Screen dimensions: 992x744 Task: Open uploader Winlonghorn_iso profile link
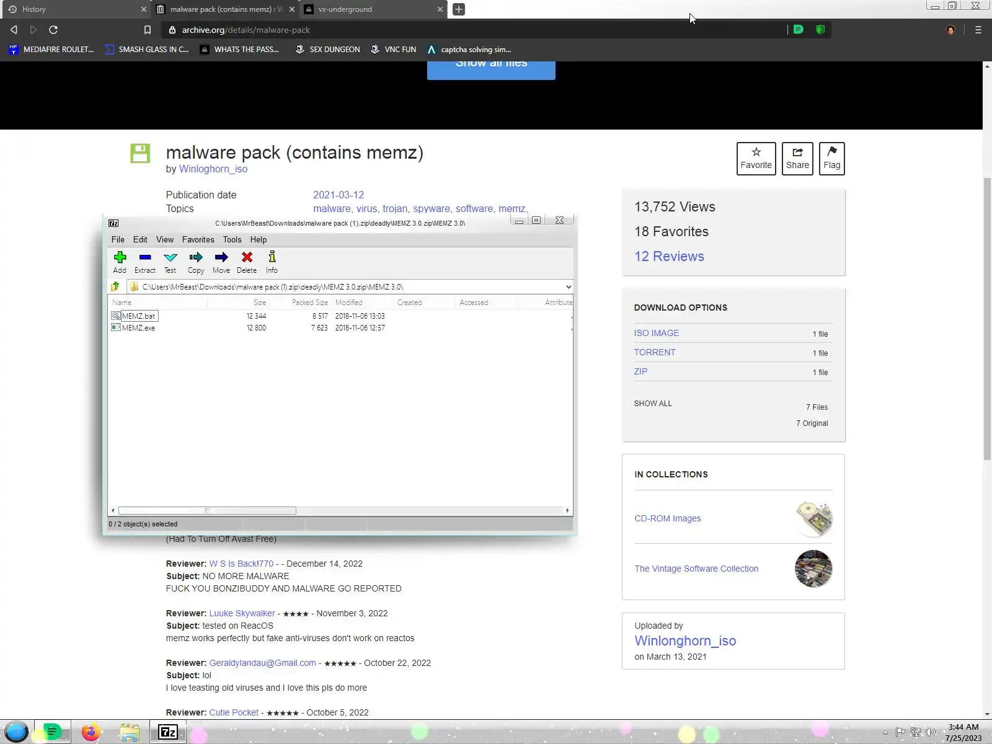point(685,640)
